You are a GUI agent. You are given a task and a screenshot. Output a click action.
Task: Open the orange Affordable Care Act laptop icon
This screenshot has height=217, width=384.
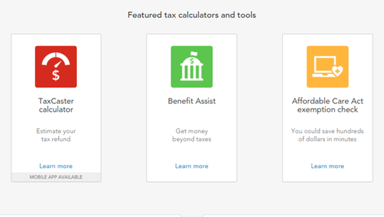[x=328, y=66]
